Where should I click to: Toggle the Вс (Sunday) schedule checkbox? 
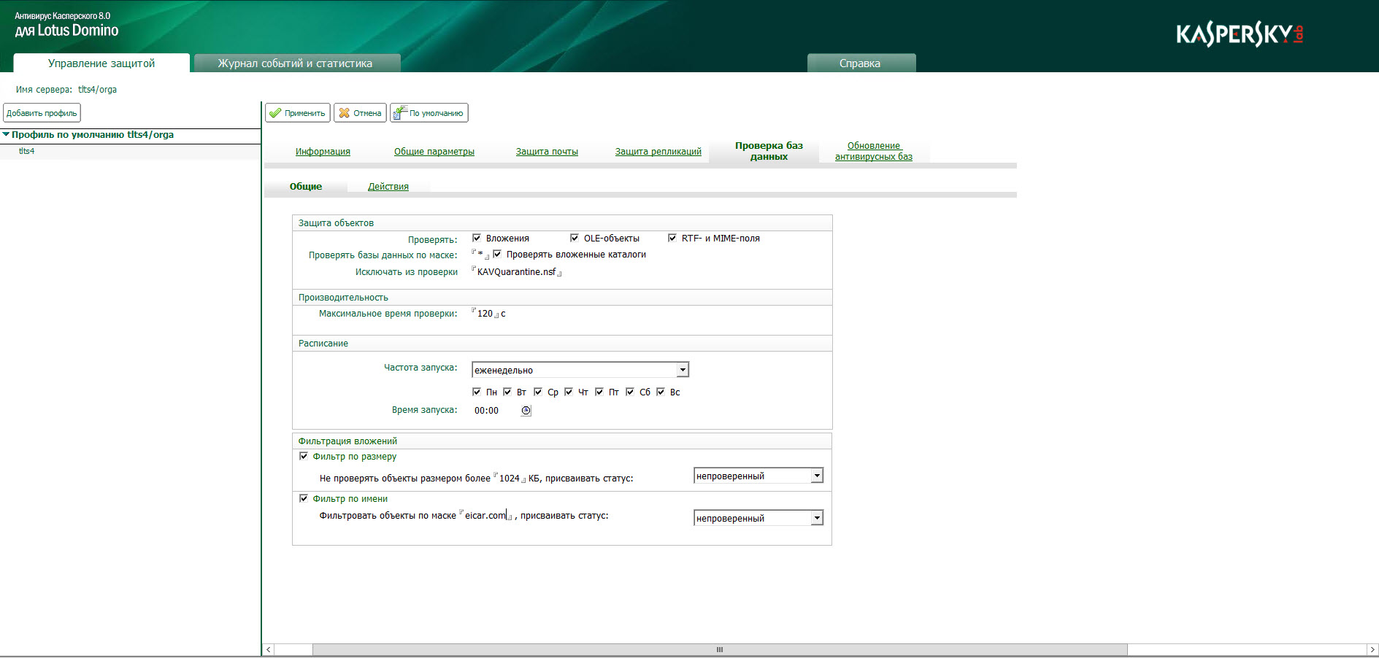pyautogui.click(x=661, y=392)
